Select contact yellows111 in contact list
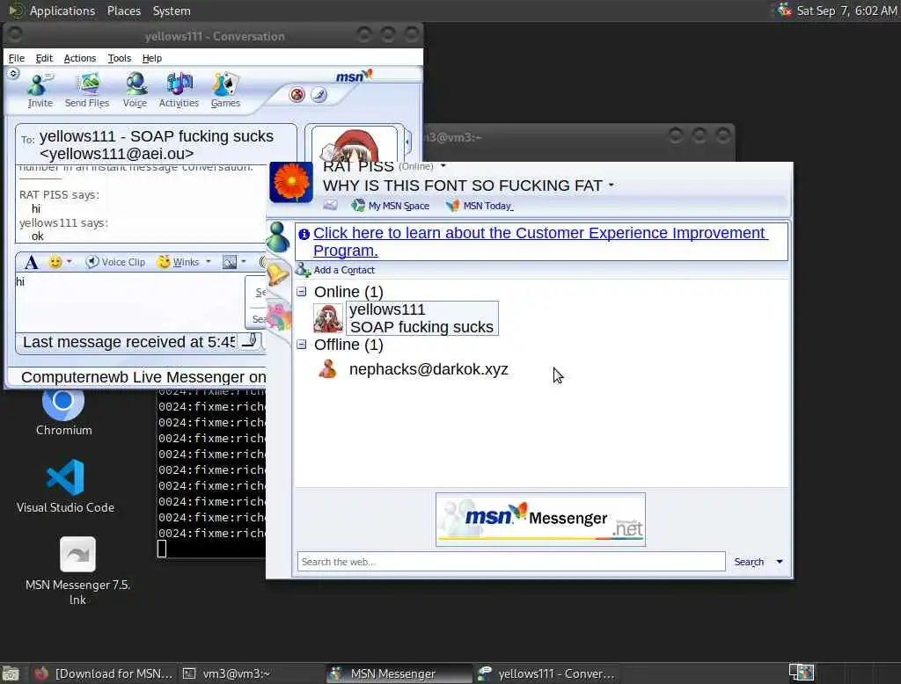Screen dimensions: 901x684 [421, 318]
